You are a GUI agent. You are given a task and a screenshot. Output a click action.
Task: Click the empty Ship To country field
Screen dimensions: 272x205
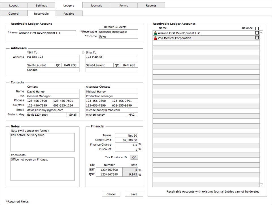coord(112,70)
